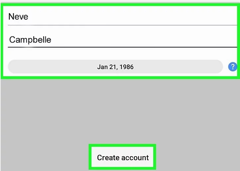Viewport: 240px width, 171px height.
Task: Show info about why birthday is needed
Action: (x=232, y=67)
